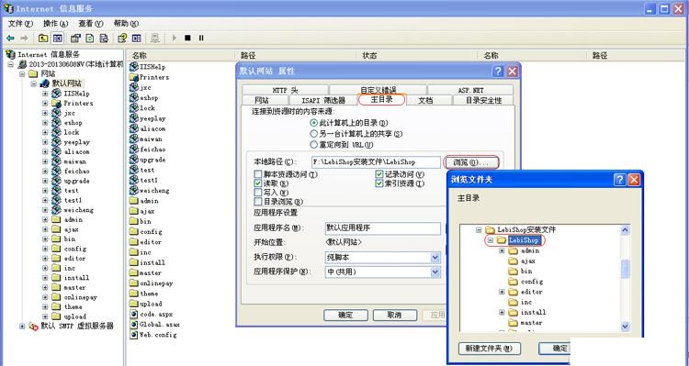
Task: Select IISHelp virtual directory icon in list pane
Action: coord(134,67)
